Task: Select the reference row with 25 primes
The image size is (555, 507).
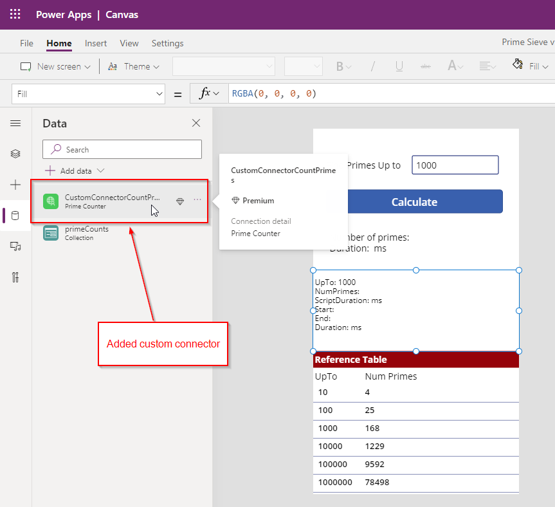Action: point(416,410)
